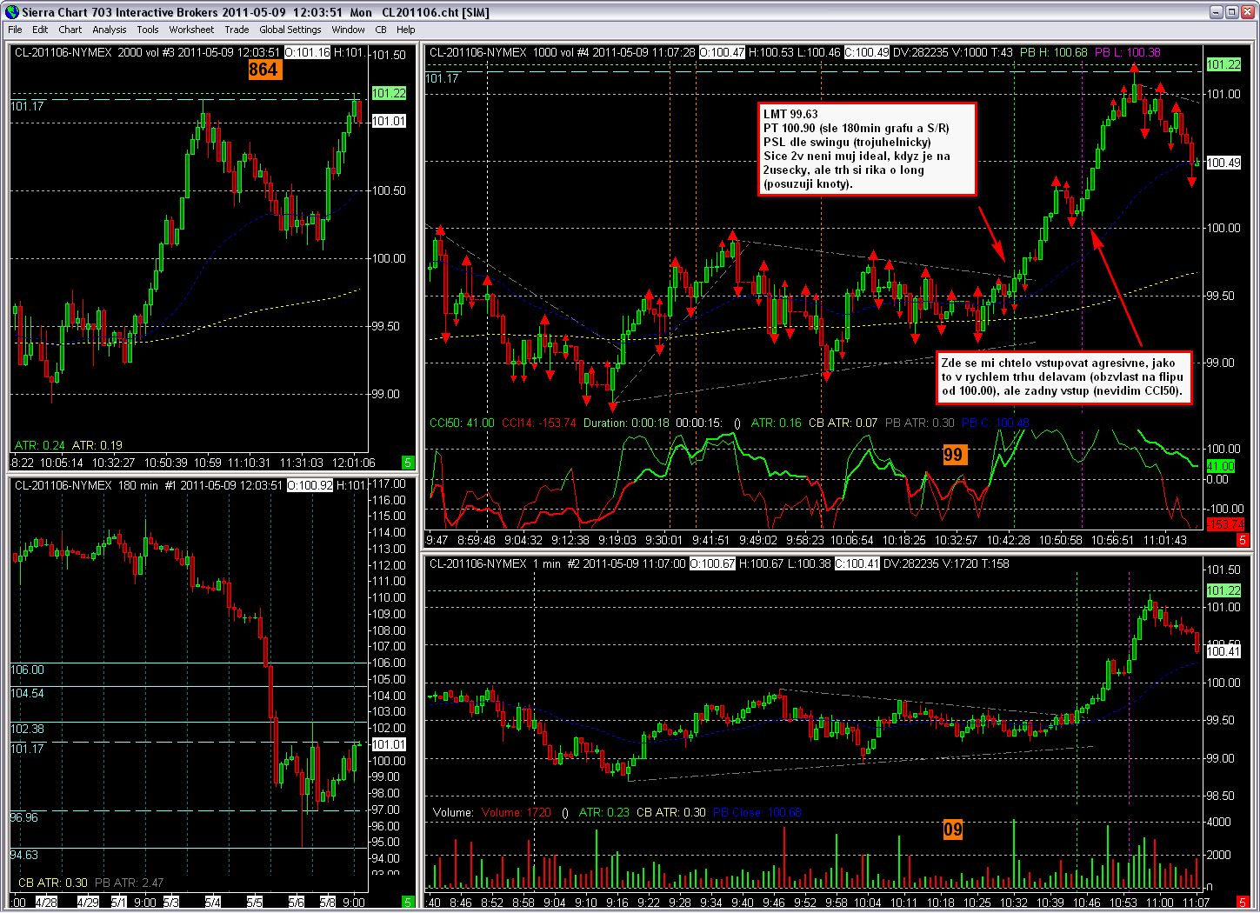Screen dimensions: 1260x913
Task: Click the 'O:100.47' open value in 1000 vol header
Action: click(x=722, y=52)
